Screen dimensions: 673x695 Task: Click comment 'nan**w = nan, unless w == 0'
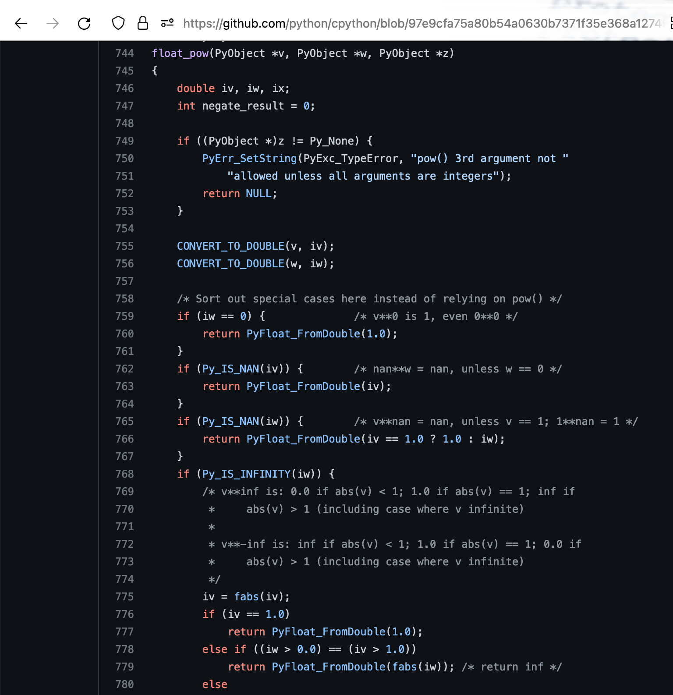pos(458,369)
